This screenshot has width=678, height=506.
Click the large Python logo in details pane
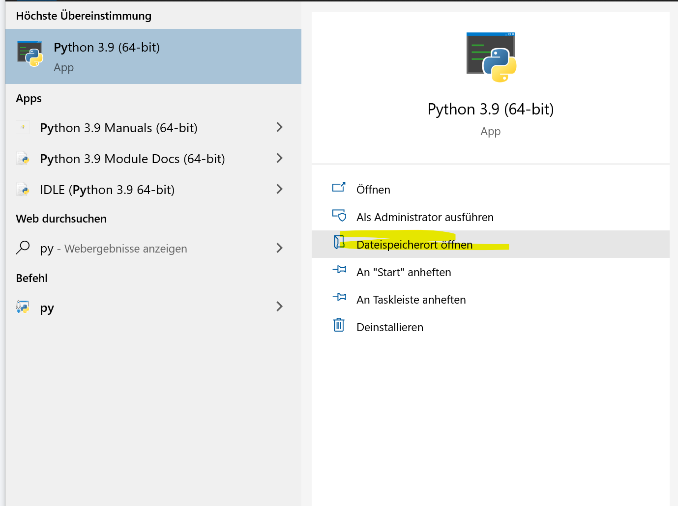coord(491,57)
